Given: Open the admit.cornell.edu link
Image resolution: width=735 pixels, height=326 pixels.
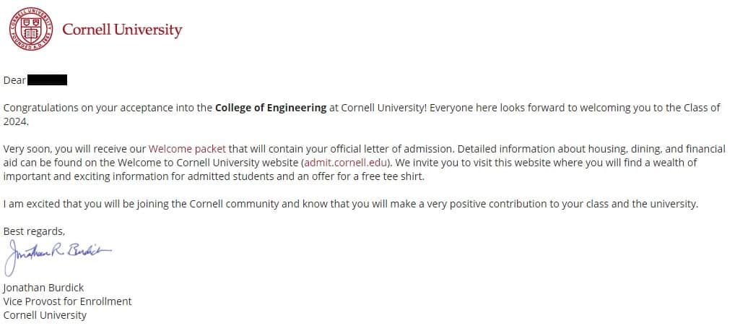Looking at the screenshot, I should [x=347, y=163].
